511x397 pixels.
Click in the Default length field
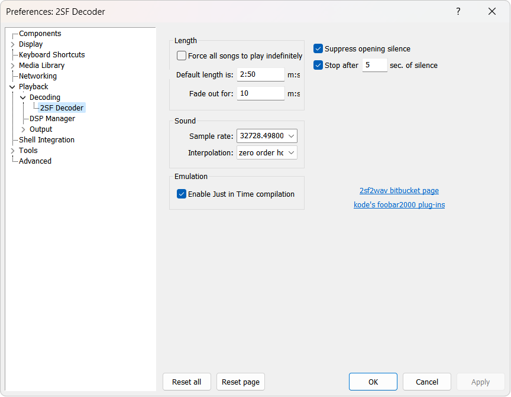260,75
